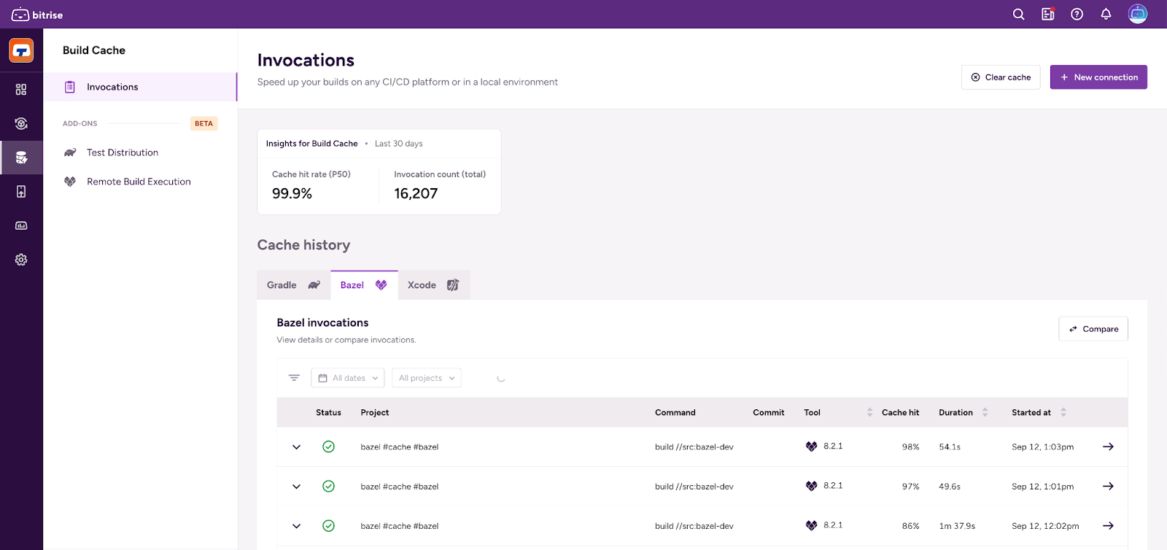Open the All projects dropdown

click(426, 378)
